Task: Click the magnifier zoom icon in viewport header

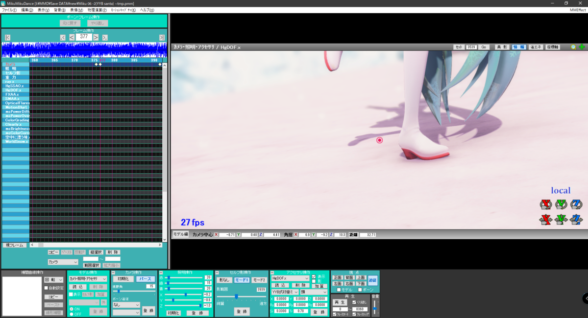Action: pos(573,47)
